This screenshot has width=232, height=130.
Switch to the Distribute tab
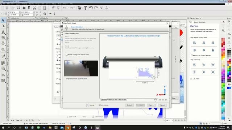202,22
